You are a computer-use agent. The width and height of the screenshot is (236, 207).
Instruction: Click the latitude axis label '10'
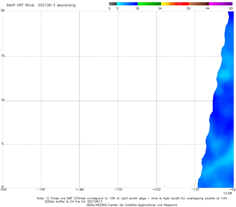[x=3, y=100]
